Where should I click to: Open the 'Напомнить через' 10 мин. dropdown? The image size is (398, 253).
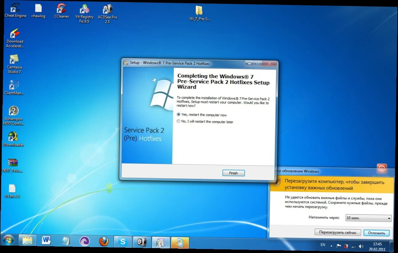[x=368, y=218]
